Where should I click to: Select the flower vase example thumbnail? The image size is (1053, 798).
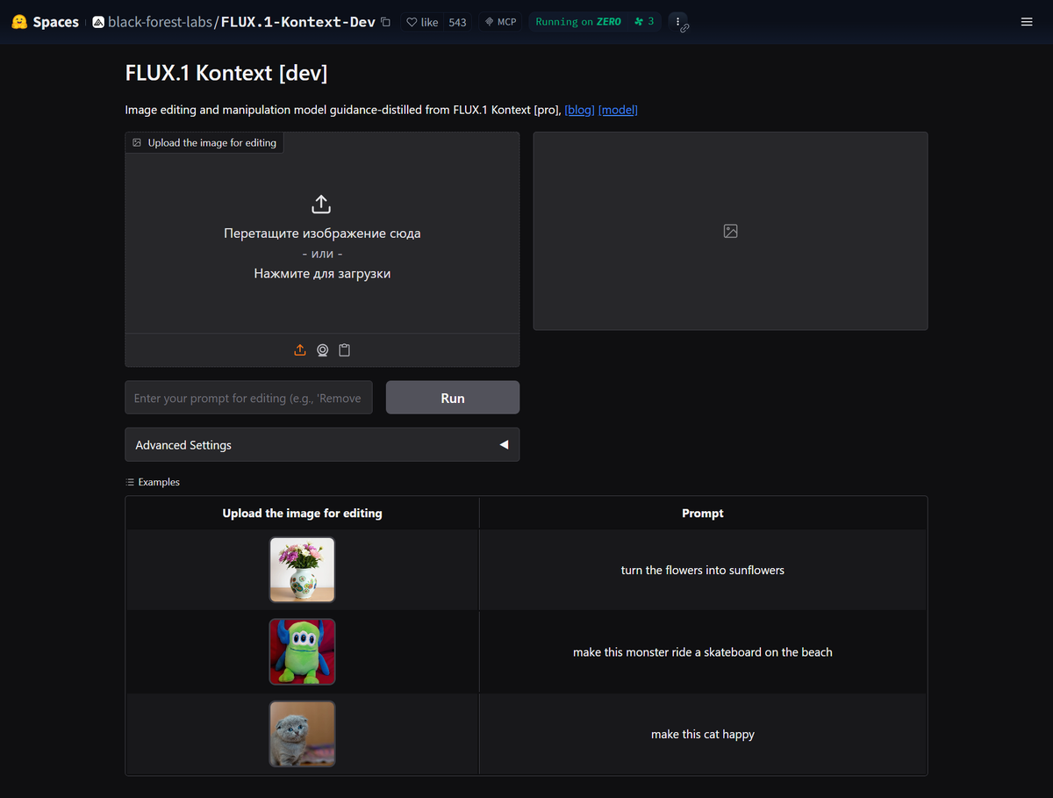tap(302, 570)
